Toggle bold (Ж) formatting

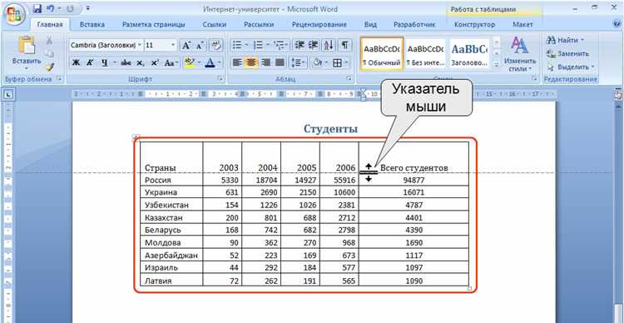pyautogui.click(x=76, y=62)
